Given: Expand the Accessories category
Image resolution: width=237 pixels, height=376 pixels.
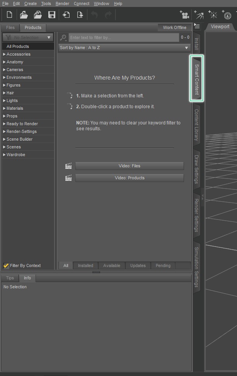Looking at the screenshot, I should [4, 54].
